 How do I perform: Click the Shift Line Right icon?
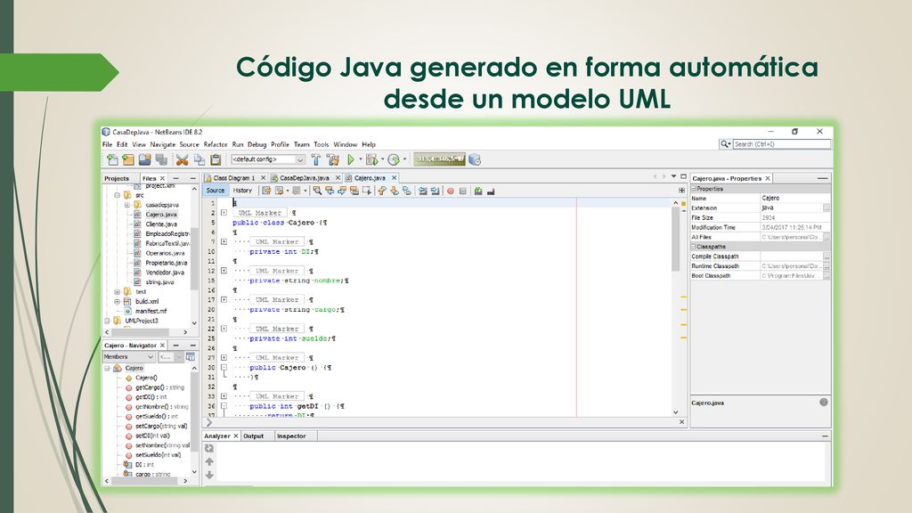(x=435, y=191)
